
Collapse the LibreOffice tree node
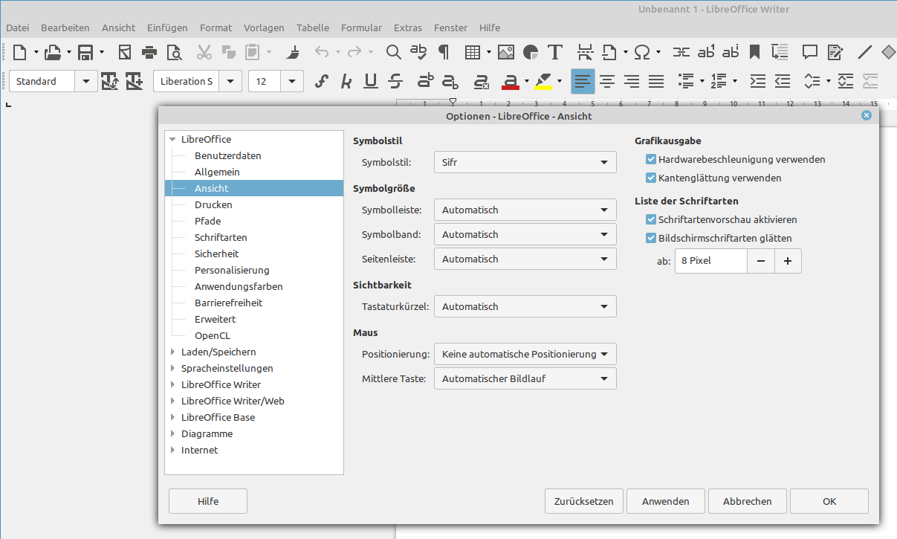(x=172, y=140)
